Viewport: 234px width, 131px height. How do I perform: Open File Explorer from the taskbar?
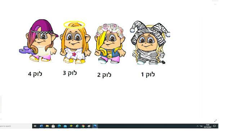pyautogui.click(x=47, y=126)
